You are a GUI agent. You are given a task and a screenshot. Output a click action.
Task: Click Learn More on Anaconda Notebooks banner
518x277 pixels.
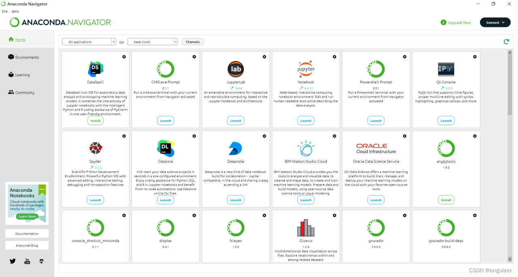[27, 216]
